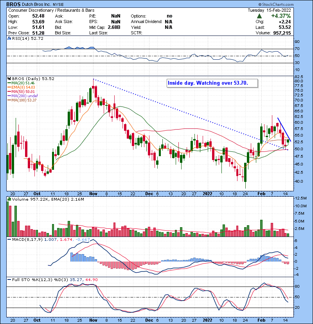
Task: Click the 'Nov' label on price chart axis
Action: (93, 194)
